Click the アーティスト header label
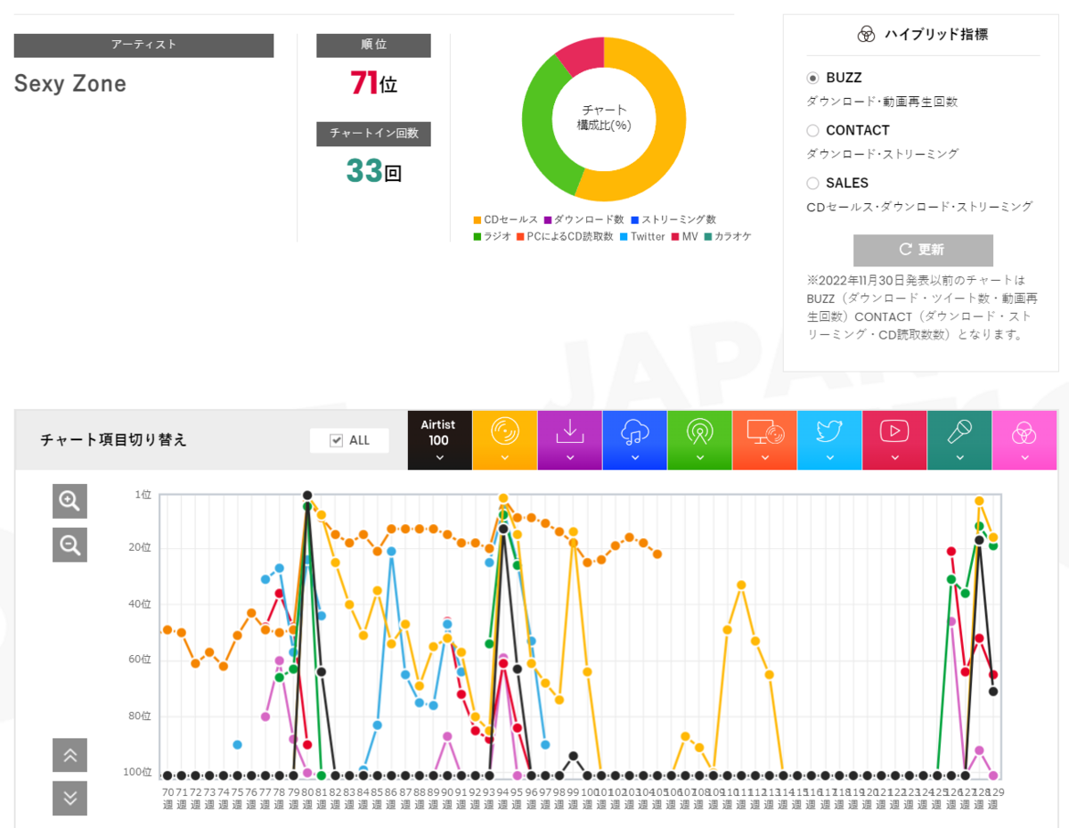Image resolution: width=1069 pixels, height=828 pixels. point(143,45)
